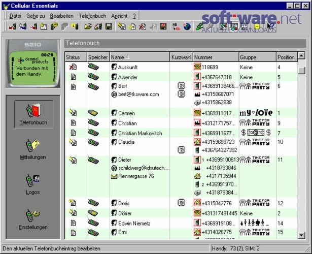Click the AB/Ab text toolbar icon
Image resolution: width=312 pixels, height=254 pixels.
(x=176, y=26)
